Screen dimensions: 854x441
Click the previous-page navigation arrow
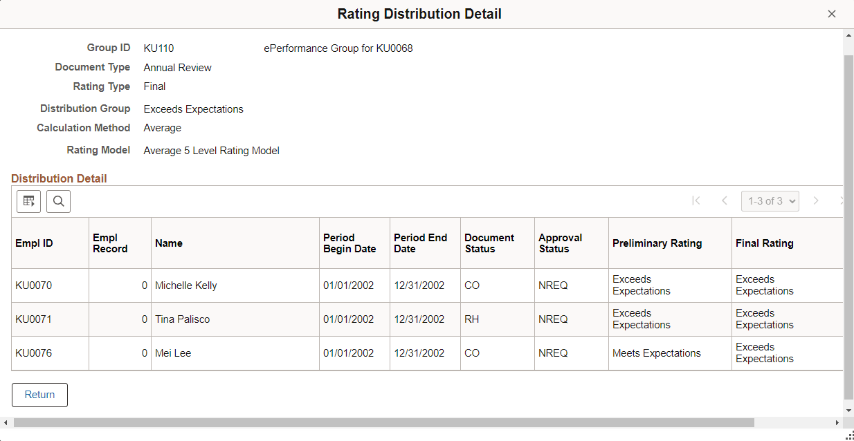(724, 200)
